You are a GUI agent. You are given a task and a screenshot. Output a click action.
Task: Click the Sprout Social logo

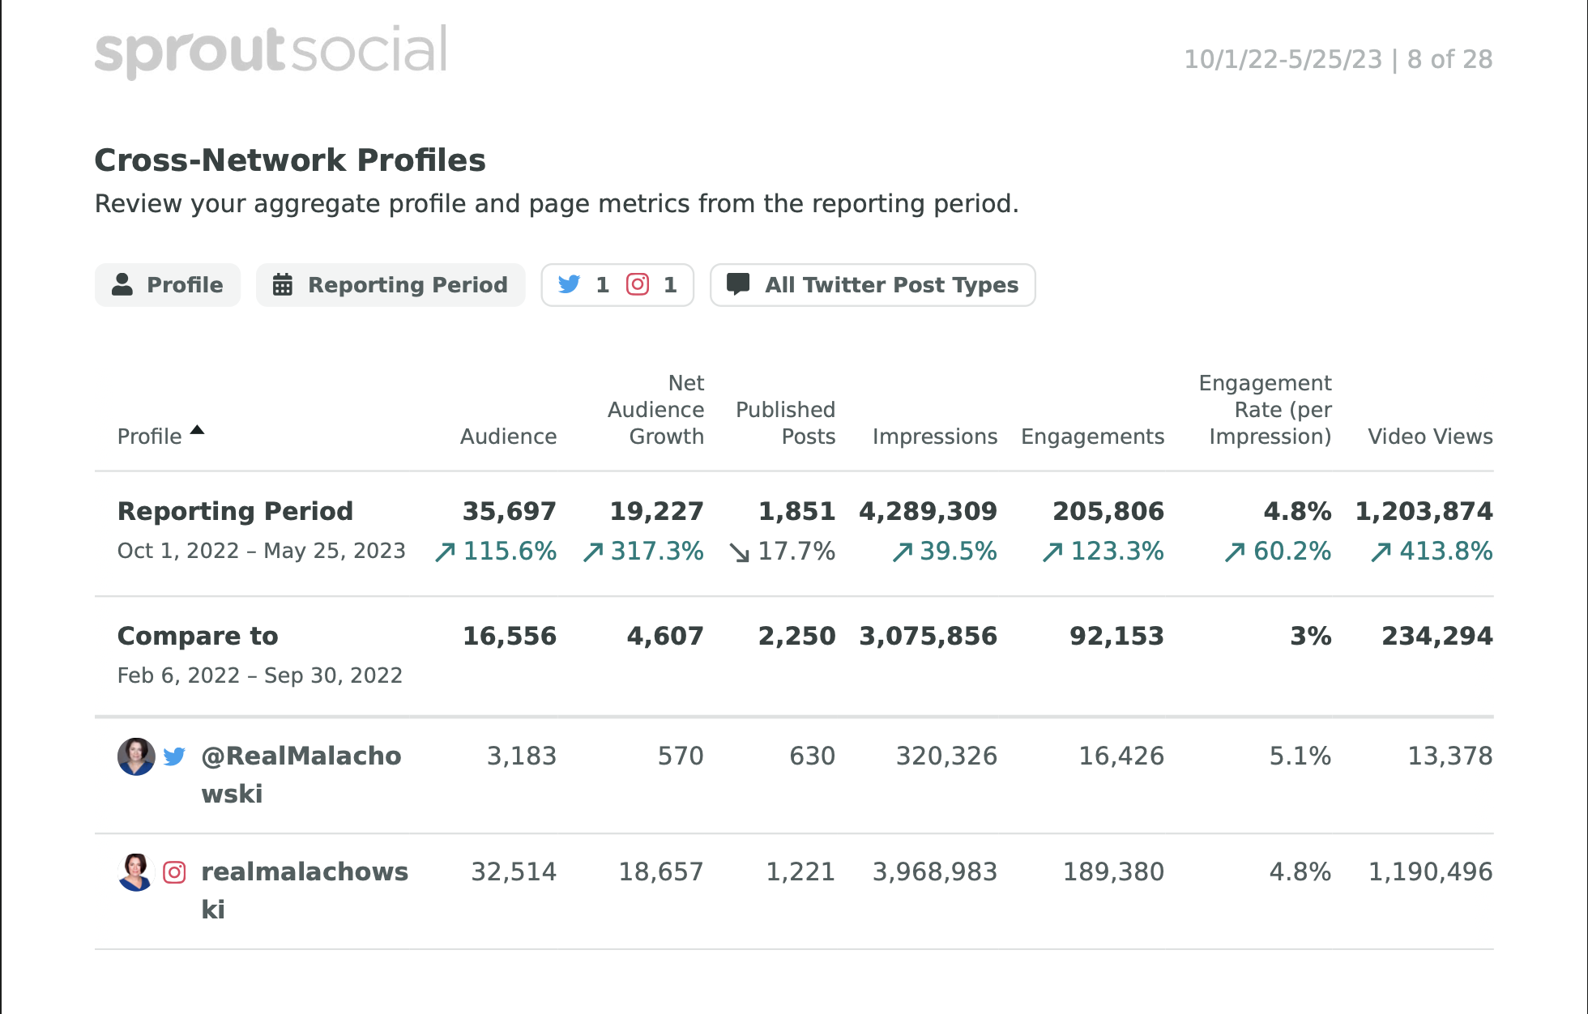pos(271,49)
